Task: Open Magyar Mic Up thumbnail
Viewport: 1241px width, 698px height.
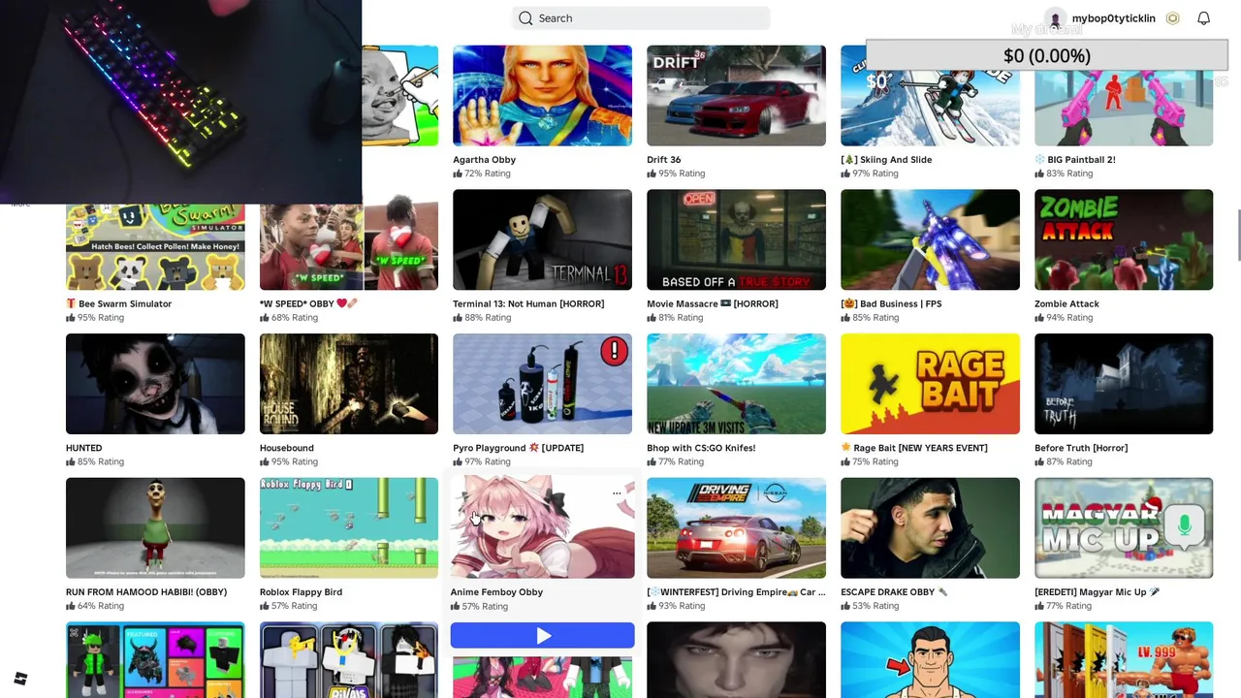Action: click(1124, 527)
